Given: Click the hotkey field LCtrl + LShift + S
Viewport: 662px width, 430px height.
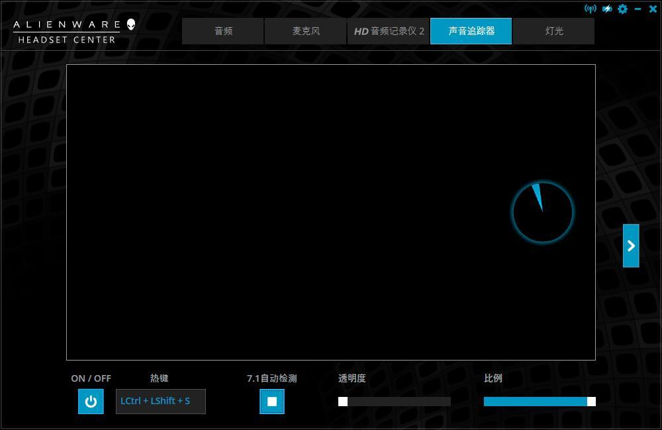Looking at the screenshot, I should coord(160,401).
